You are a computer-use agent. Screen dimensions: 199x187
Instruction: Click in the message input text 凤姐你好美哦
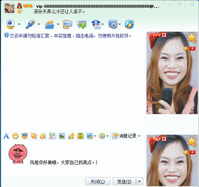coord(43,162)
